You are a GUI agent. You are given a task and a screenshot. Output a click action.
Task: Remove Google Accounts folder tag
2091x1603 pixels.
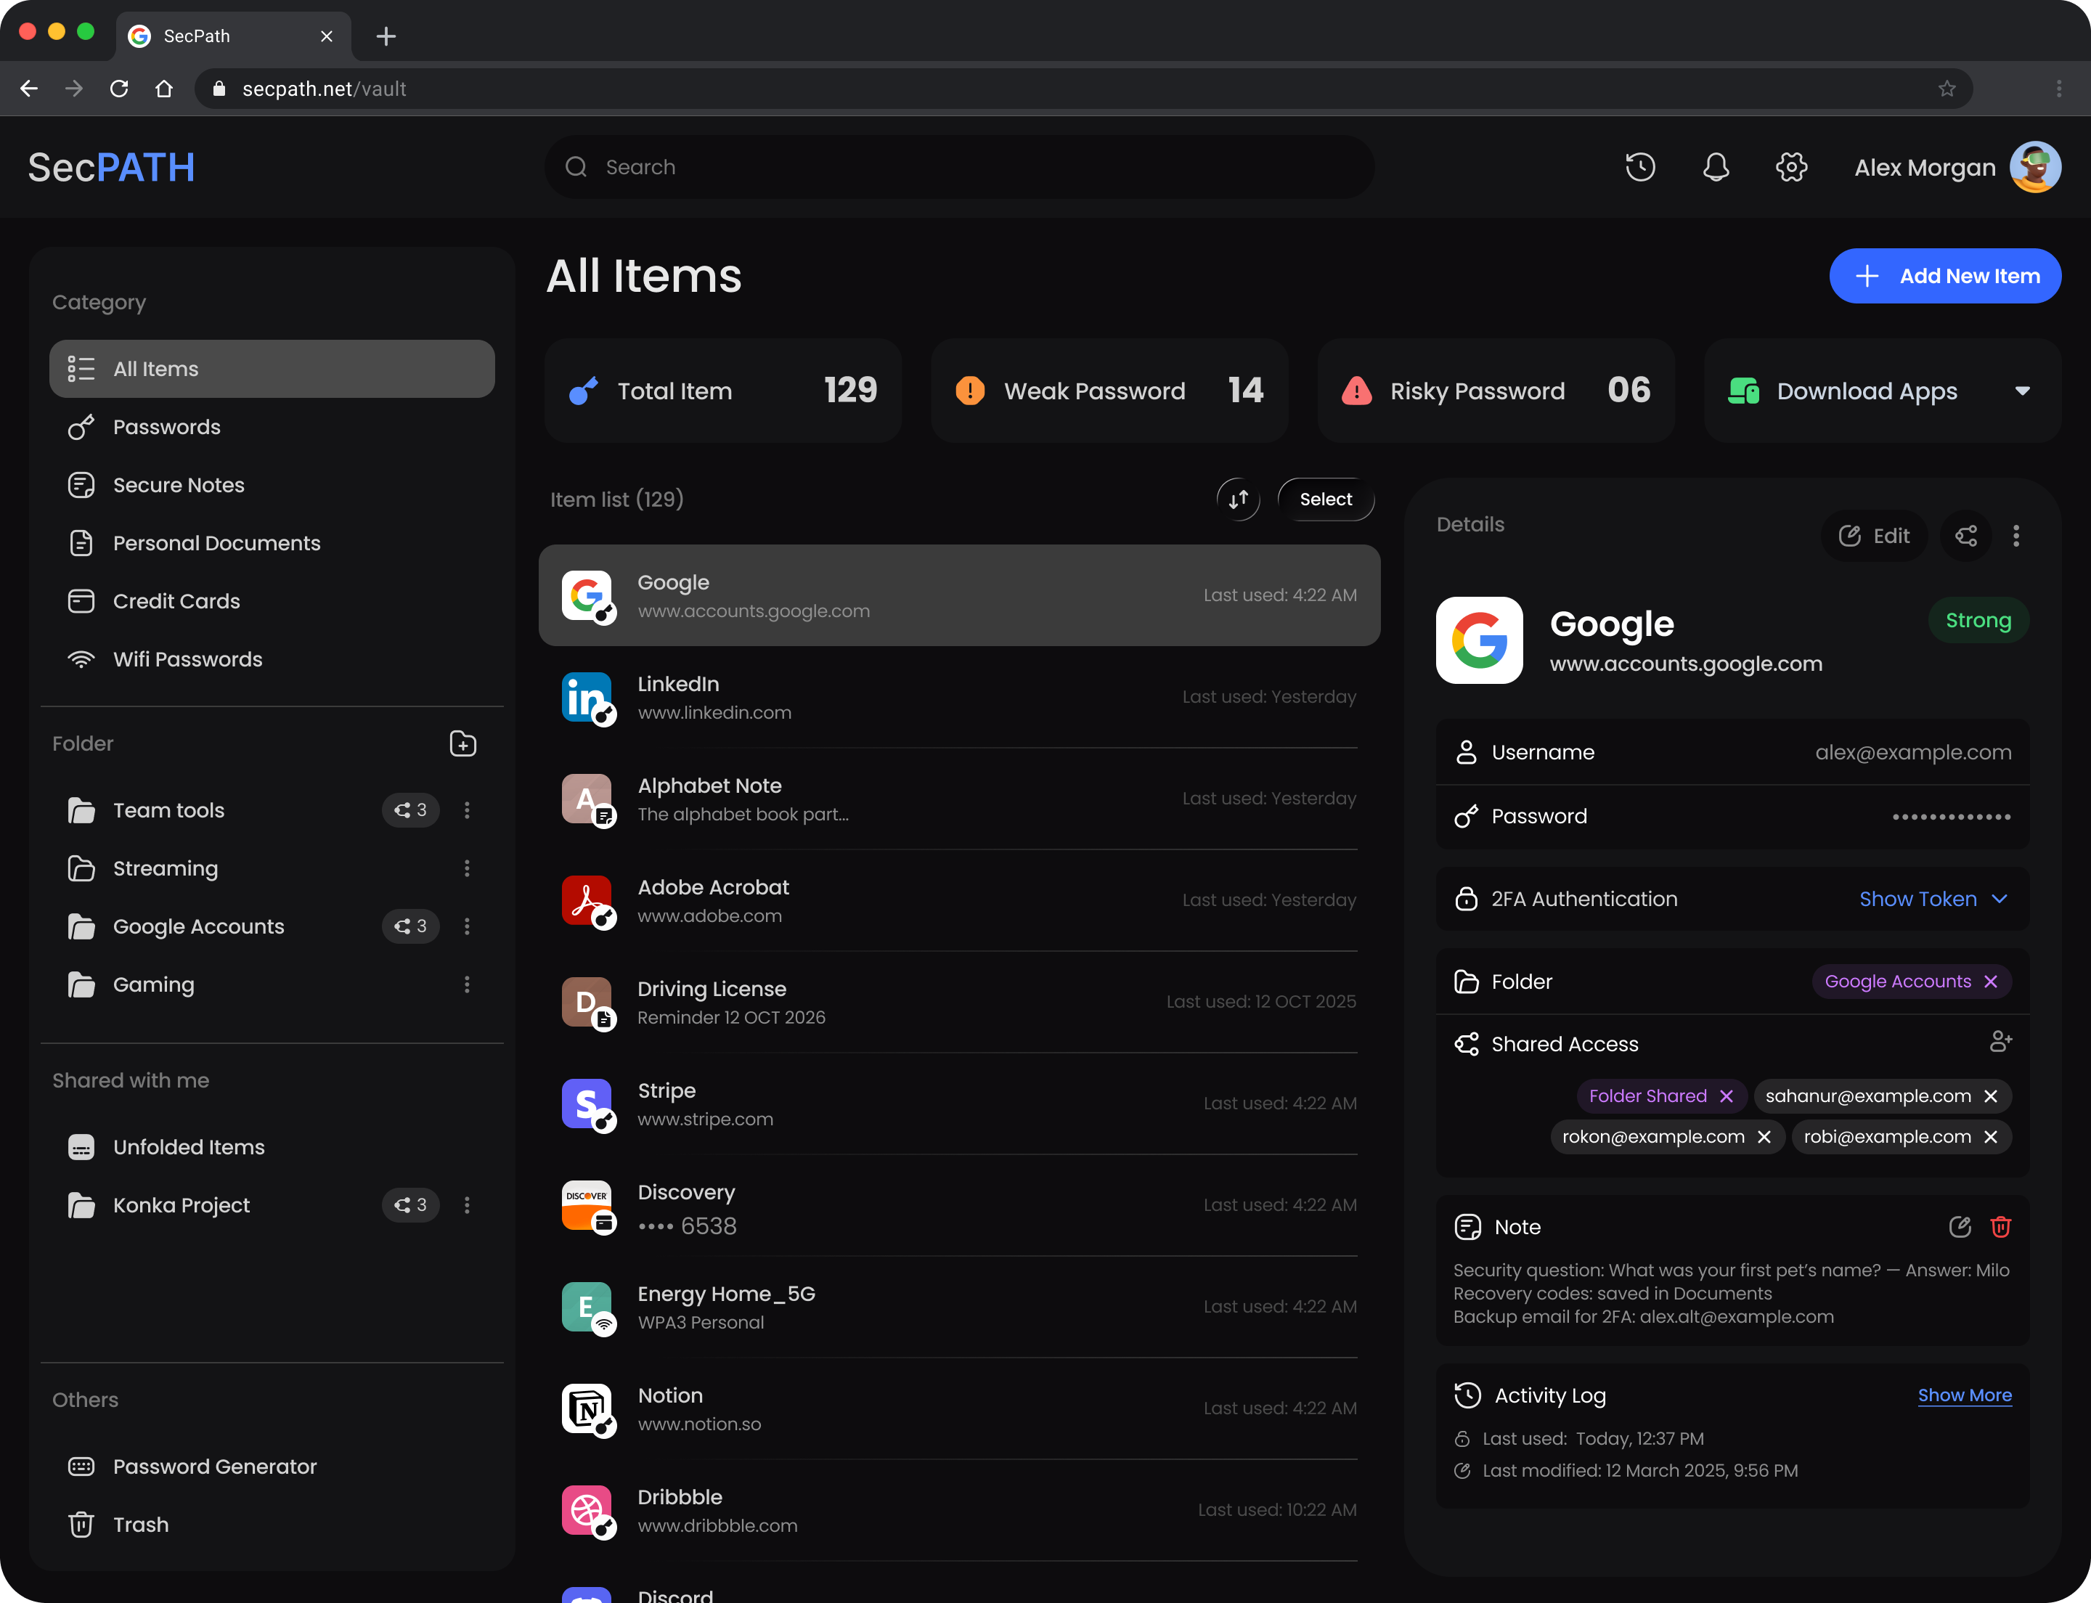tap(1990, 982)
